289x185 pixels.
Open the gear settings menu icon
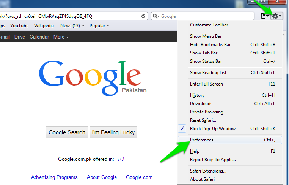[276, 16]
